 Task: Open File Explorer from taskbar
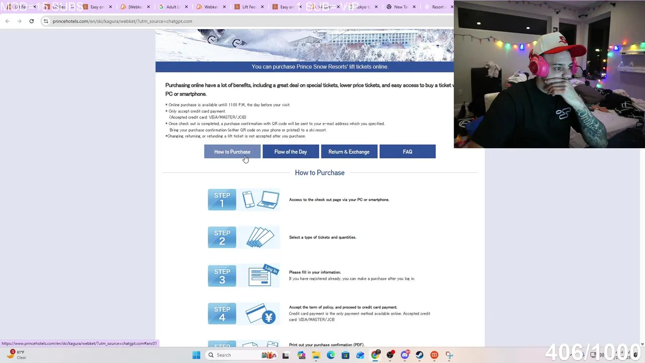pos(316,355)
